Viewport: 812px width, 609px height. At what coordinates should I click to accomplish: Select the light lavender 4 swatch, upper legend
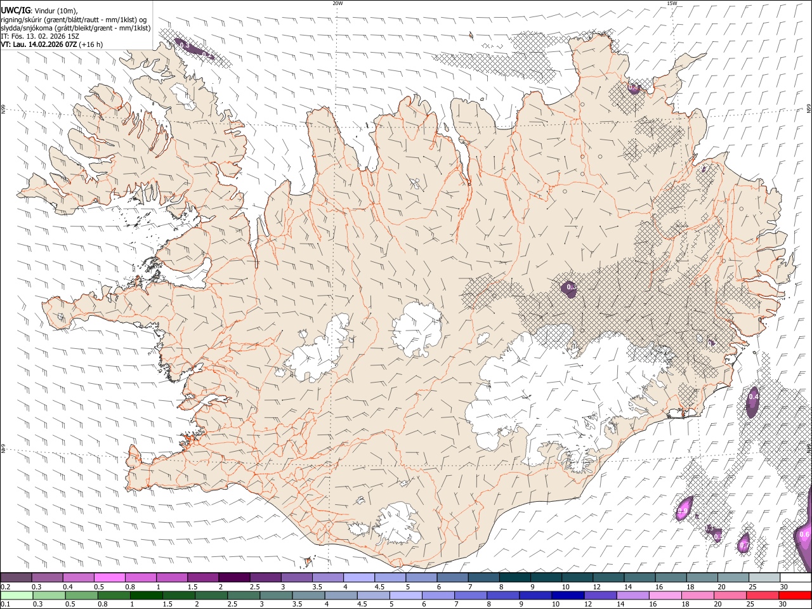tap(359, 578)
